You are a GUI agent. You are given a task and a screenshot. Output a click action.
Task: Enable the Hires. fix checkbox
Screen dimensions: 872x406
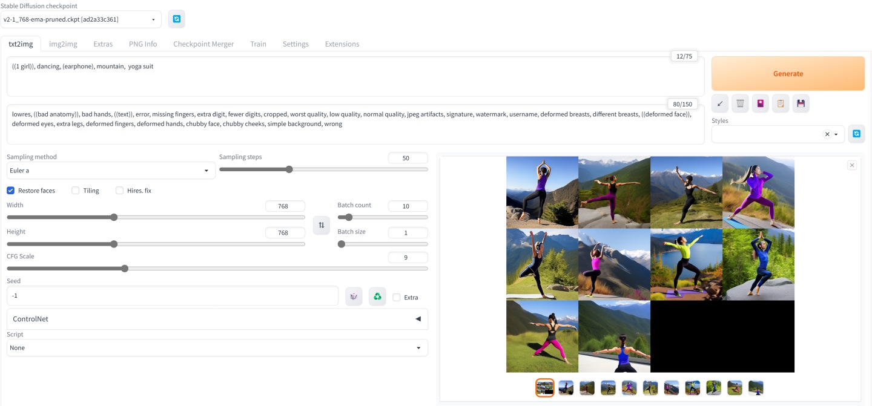coord(120,191)
